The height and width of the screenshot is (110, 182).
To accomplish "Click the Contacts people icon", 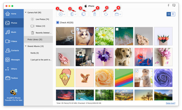I will (8, 50).
